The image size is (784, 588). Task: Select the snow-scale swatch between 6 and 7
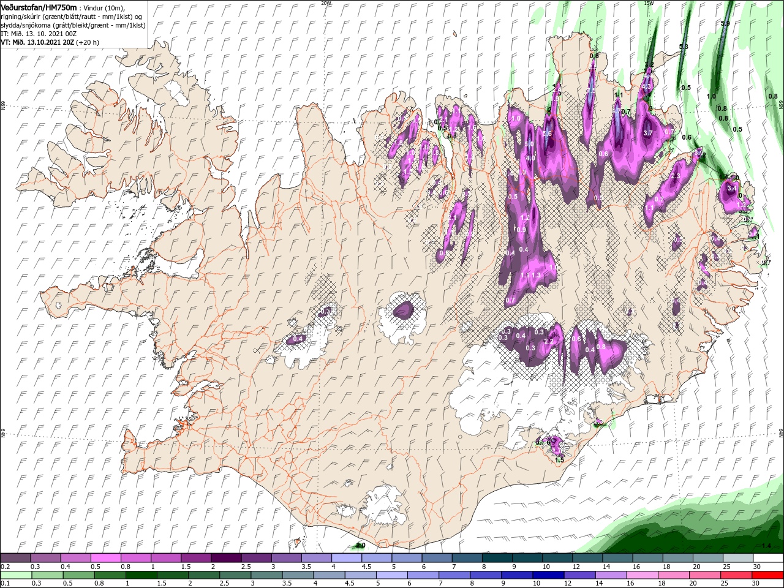click(x=437, y=558)
